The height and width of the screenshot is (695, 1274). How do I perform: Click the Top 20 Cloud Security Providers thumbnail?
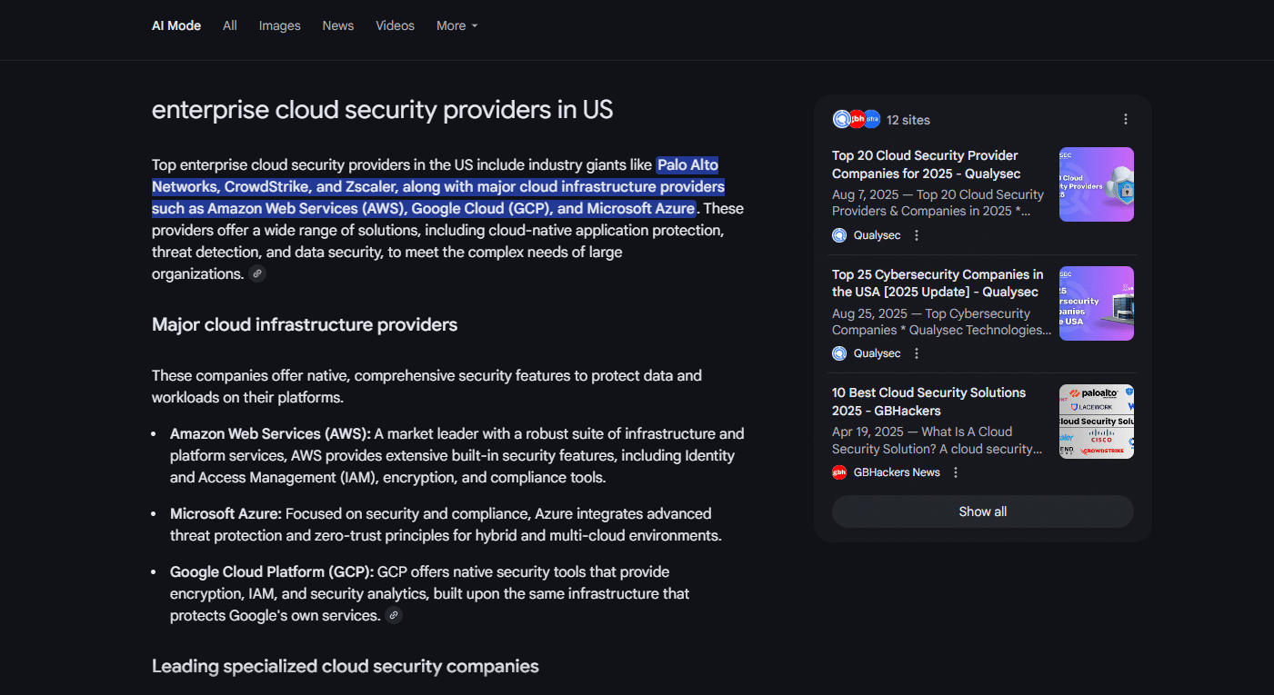1096,184
